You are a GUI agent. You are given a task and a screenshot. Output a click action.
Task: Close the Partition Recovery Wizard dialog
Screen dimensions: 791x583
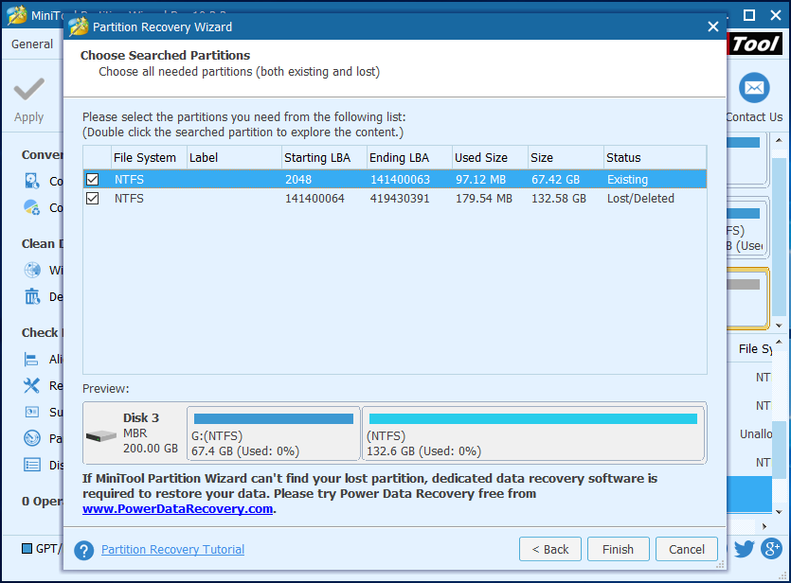(x=712, y=26)
